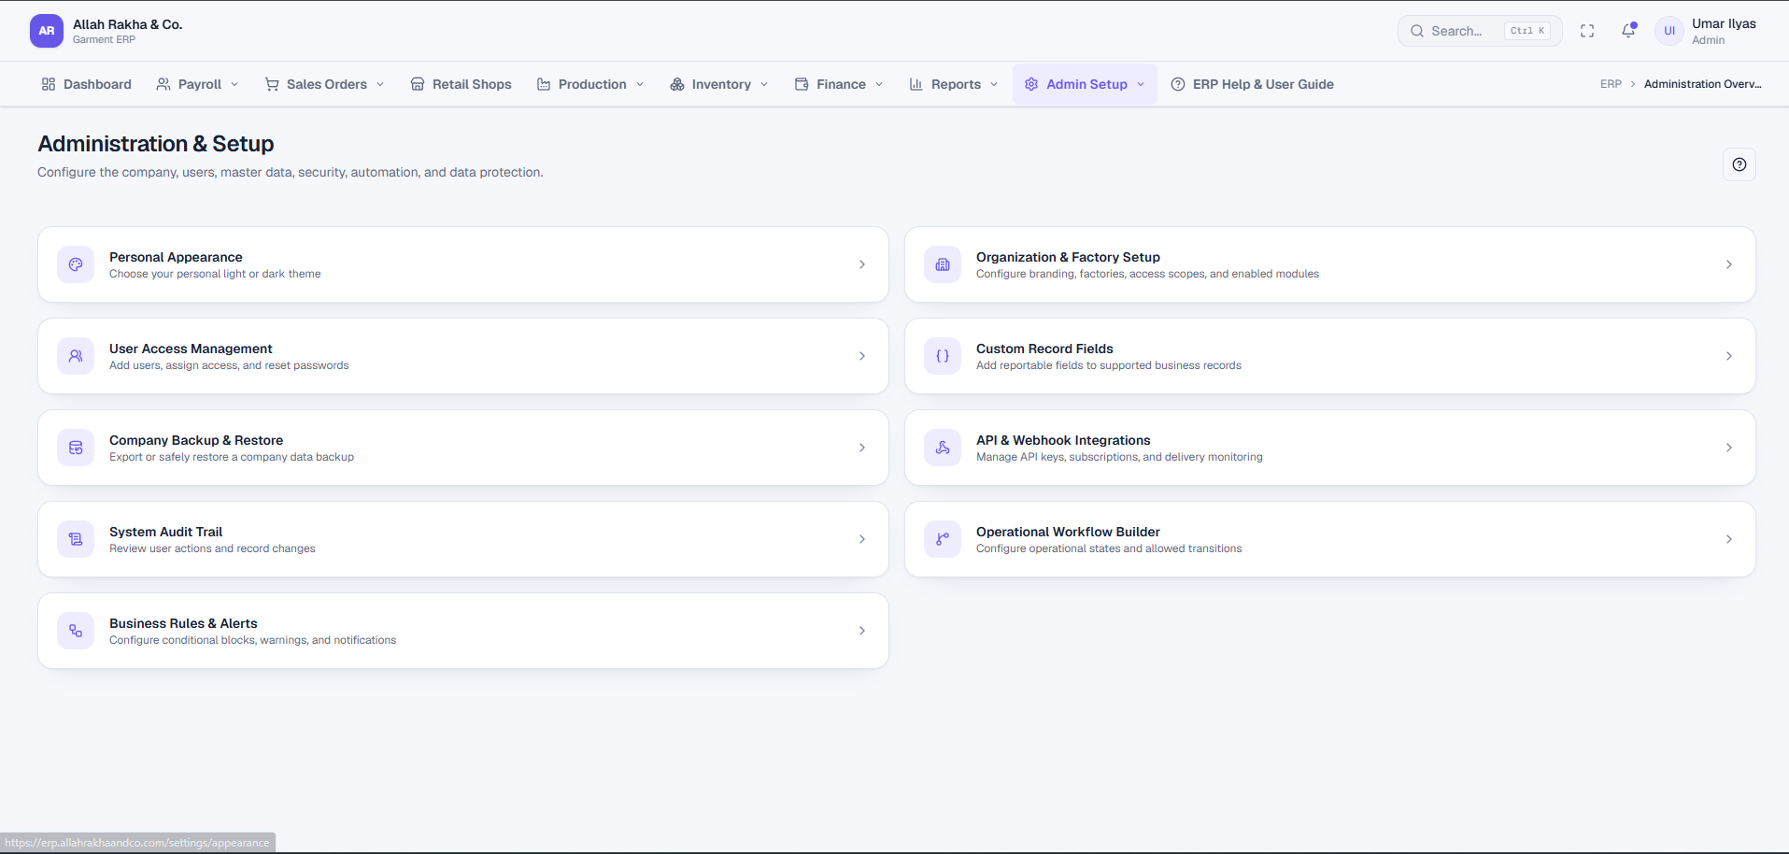Click the Retail Shops store icon
Screen dimensions: 1789x854
click(x=418, y=84)
